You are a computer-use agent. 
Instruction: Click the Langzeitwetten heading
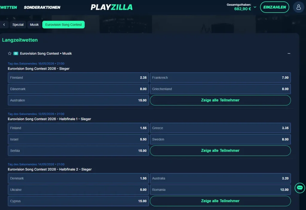[20, 40]
